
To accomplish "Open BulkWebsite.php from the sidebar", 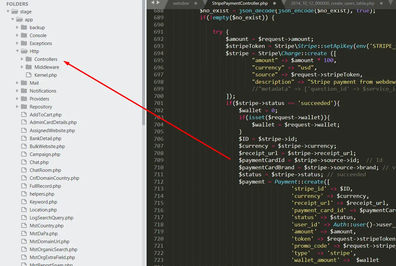I will pyautogui.click(x=47, y=146).
